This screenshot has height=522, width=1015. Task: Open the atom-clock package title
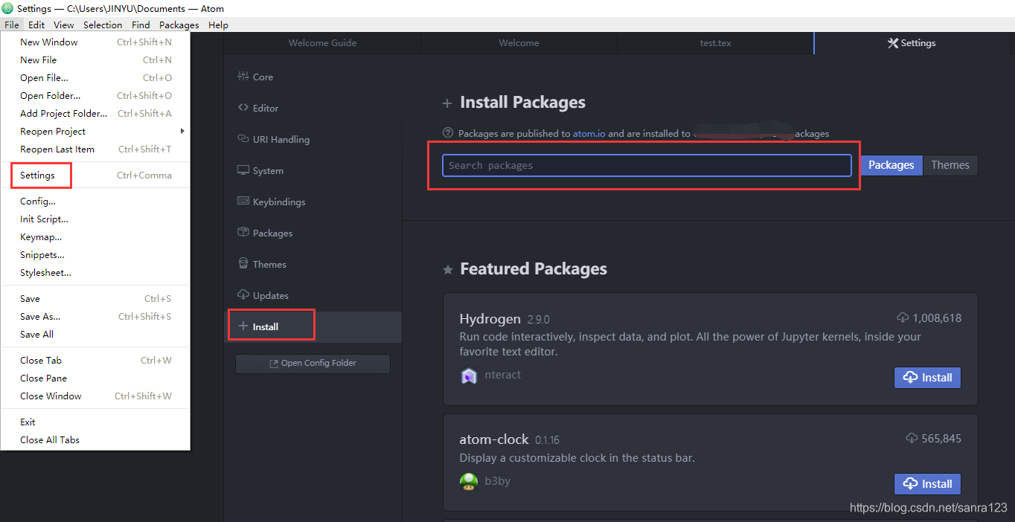coord(494,439)
